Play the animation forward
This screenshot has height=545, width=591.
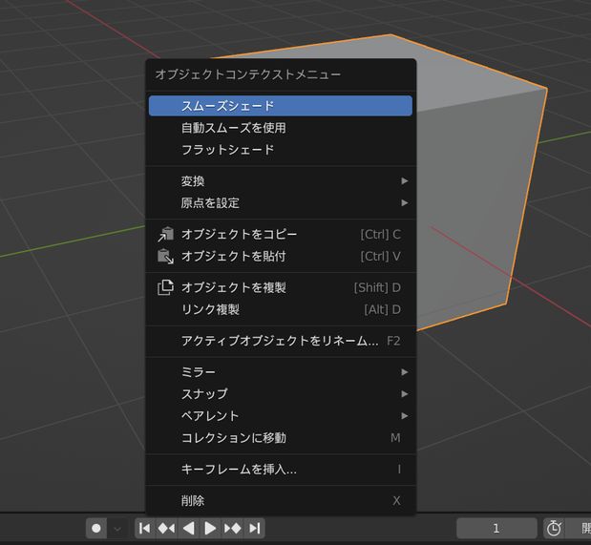point(210,528)
